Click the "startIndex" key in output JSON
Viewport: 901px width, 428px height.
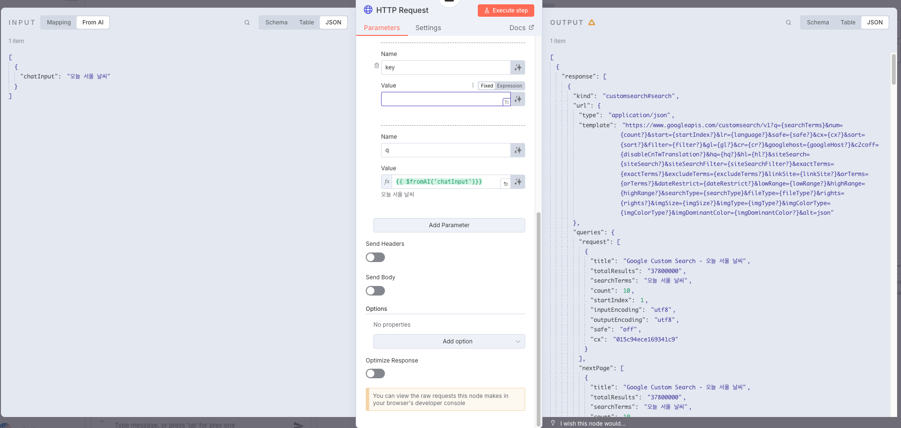coord(612,300)
